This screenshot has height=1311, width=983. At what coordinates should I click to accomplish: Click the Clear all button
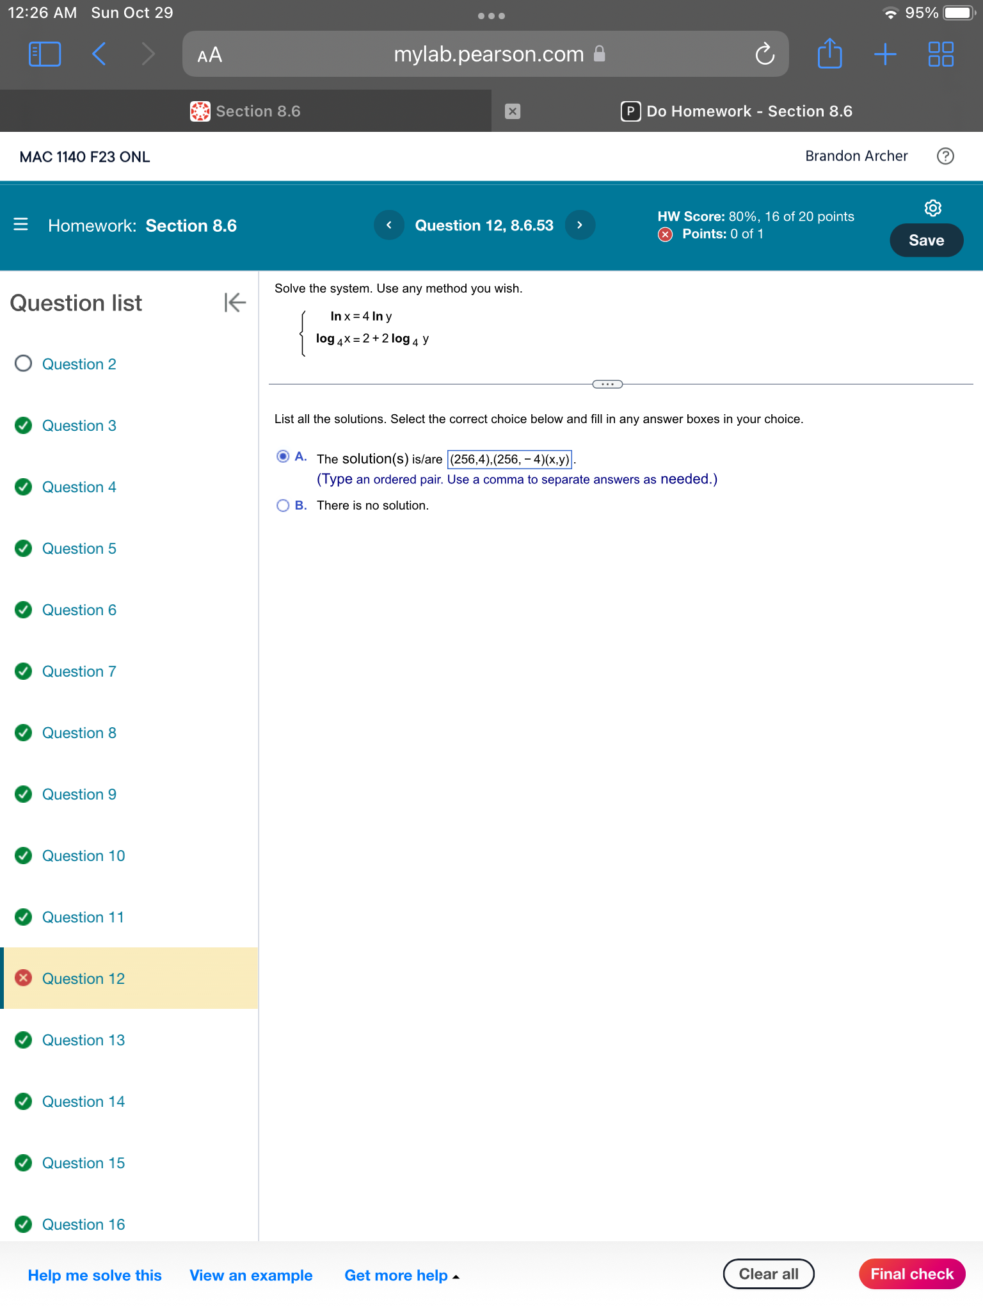(769, 1274)
